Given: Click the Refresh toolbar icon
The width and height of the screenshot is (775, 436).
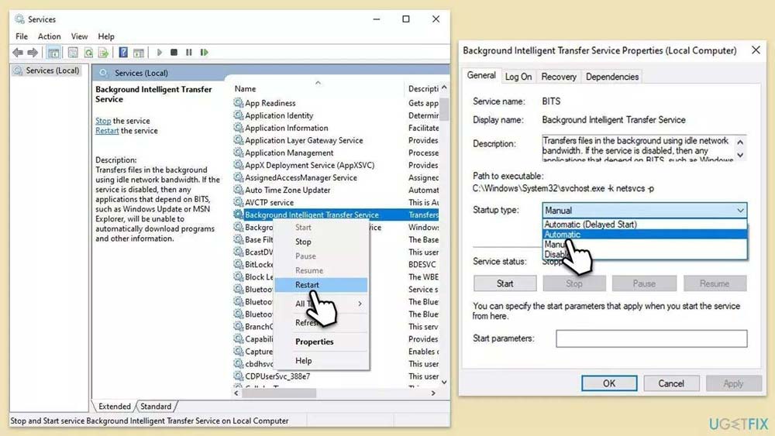Looking at the screenshot, I should click(88, 53).
